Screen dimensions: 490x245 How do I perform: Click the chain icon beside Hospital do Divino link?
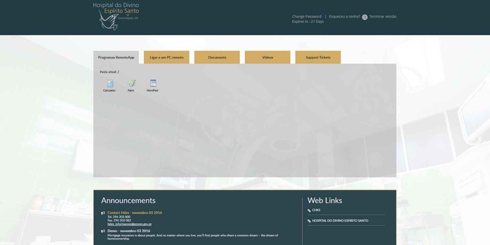click(x=308, y=220)
